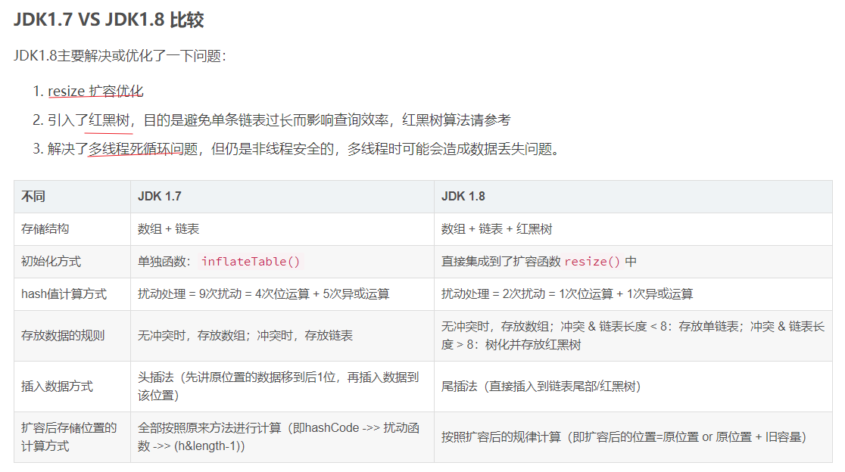Click the underlined word '红黑树' in item 2
The height and width of the screenshot is (472, 845).
click(x=109, y=120)
